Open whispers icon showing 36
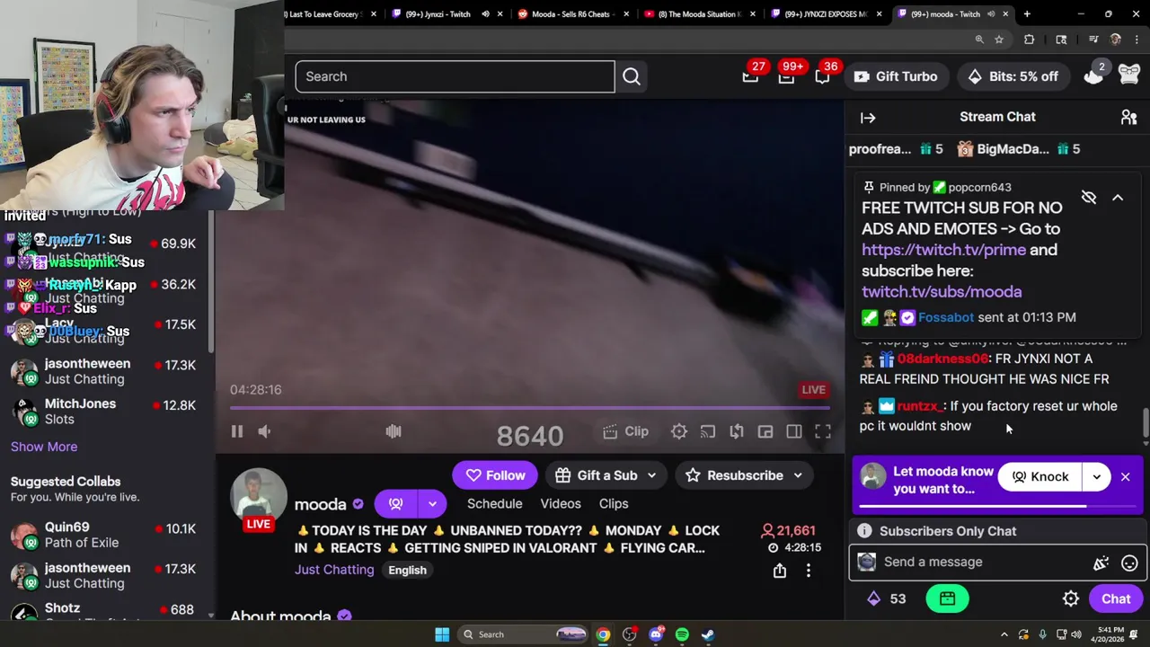The image size is (1150, 647). [822, 76]
